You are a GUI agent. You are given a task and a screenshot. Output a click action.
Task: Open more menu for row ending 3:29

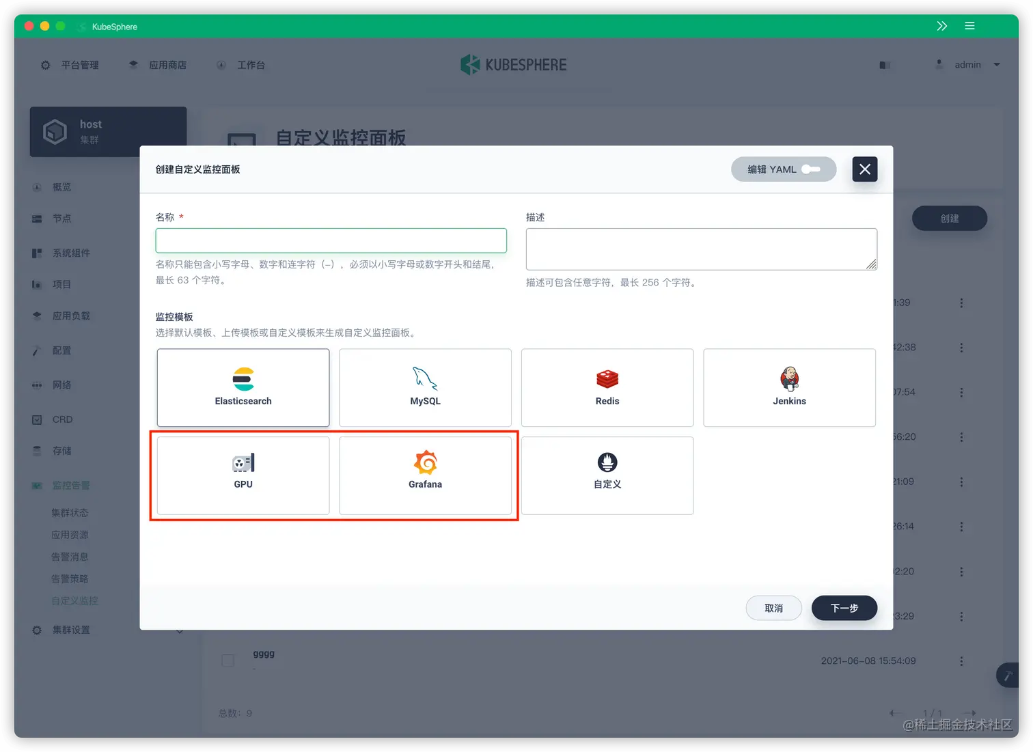(961, 616)
